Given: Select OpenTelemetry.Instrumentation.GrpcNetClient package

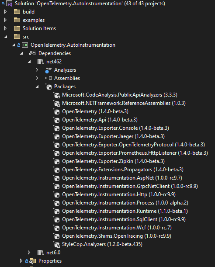Looking at the screenshot, I should pyautogui.click(x=130, y=186).
